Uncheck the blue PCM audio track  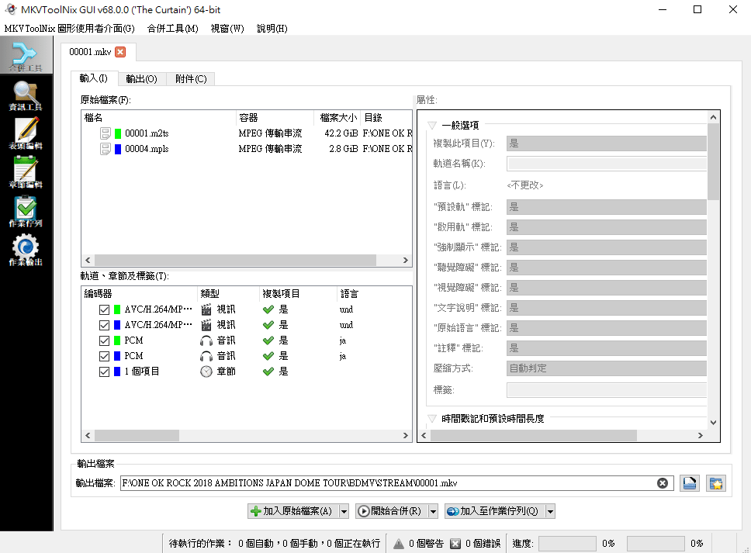tap(104, 356)
